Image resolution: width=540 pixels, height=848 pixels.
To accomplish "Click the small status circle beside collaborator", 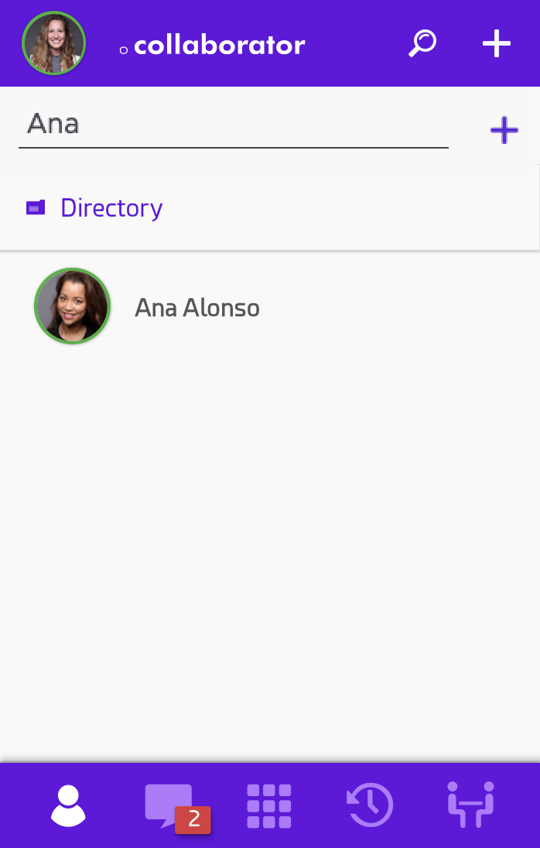I will click(123, 50).
